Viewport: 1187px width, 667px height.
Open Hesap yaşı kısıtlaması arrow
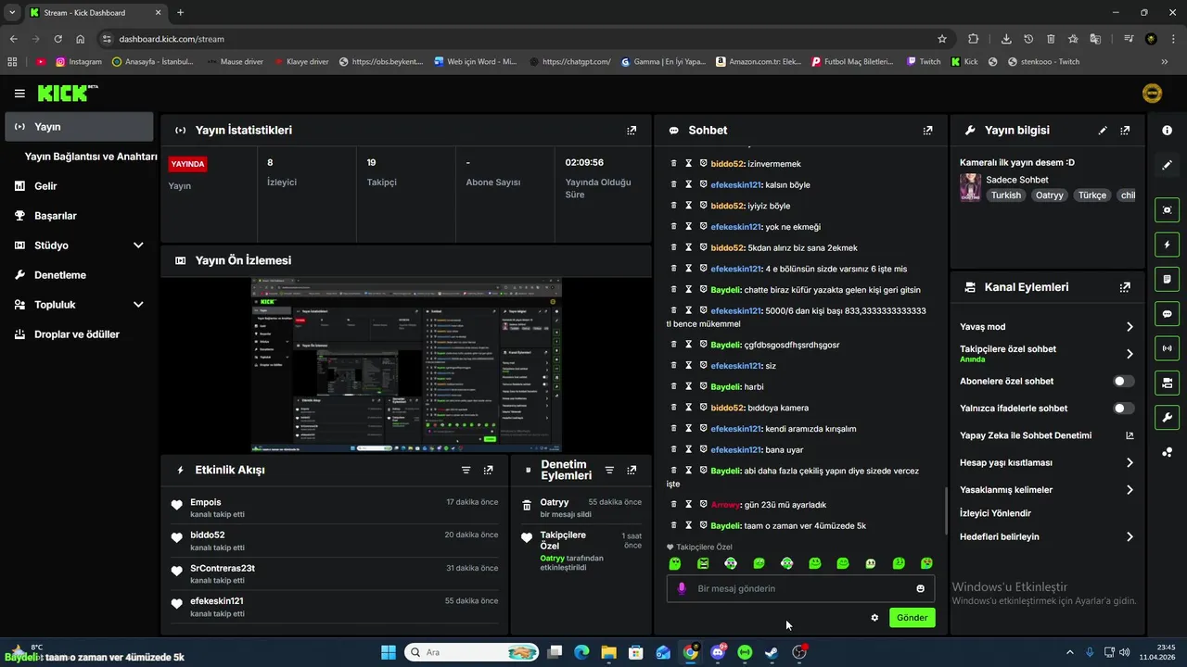1130,462
